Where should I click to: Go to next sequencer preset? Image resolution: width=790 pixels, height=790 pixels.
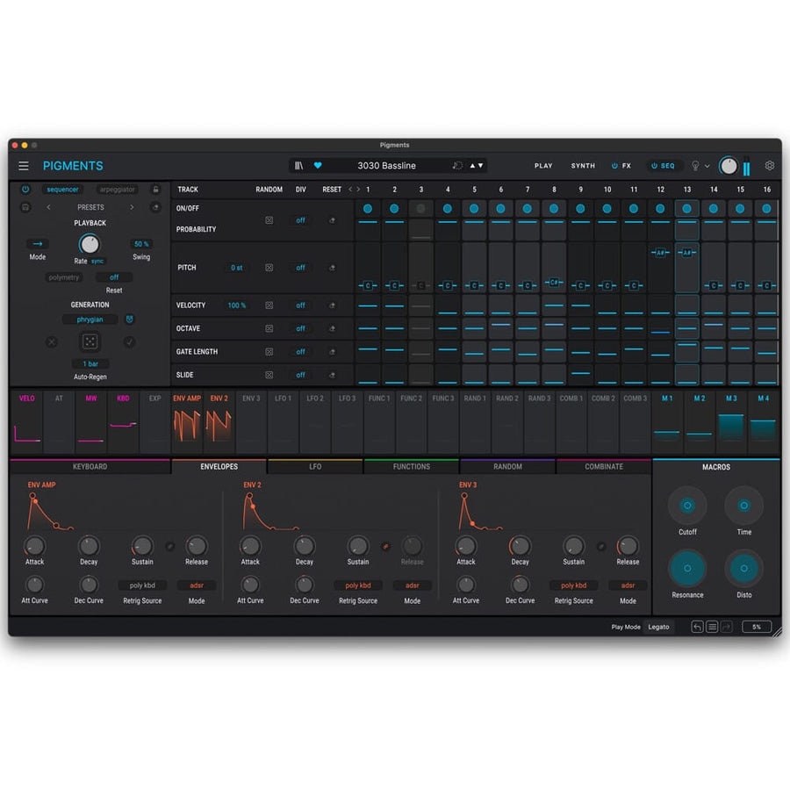pyautogui.click(x=132, y=207)
